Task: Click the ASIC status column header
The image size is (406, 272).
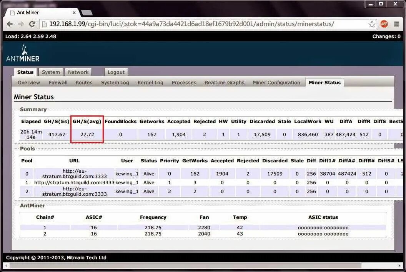Action: click(323, 217)
